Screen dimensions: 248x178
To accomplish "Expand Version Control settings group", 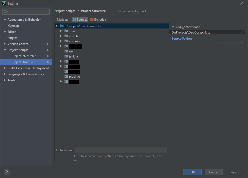I will (x=5, y=44).
